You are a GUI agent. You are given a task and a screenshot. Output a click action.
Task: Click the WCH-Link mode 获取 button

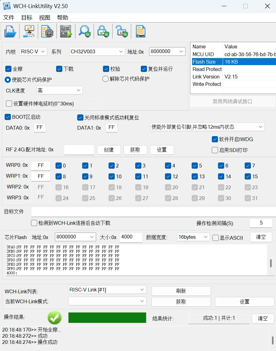(x=181, y=302)
